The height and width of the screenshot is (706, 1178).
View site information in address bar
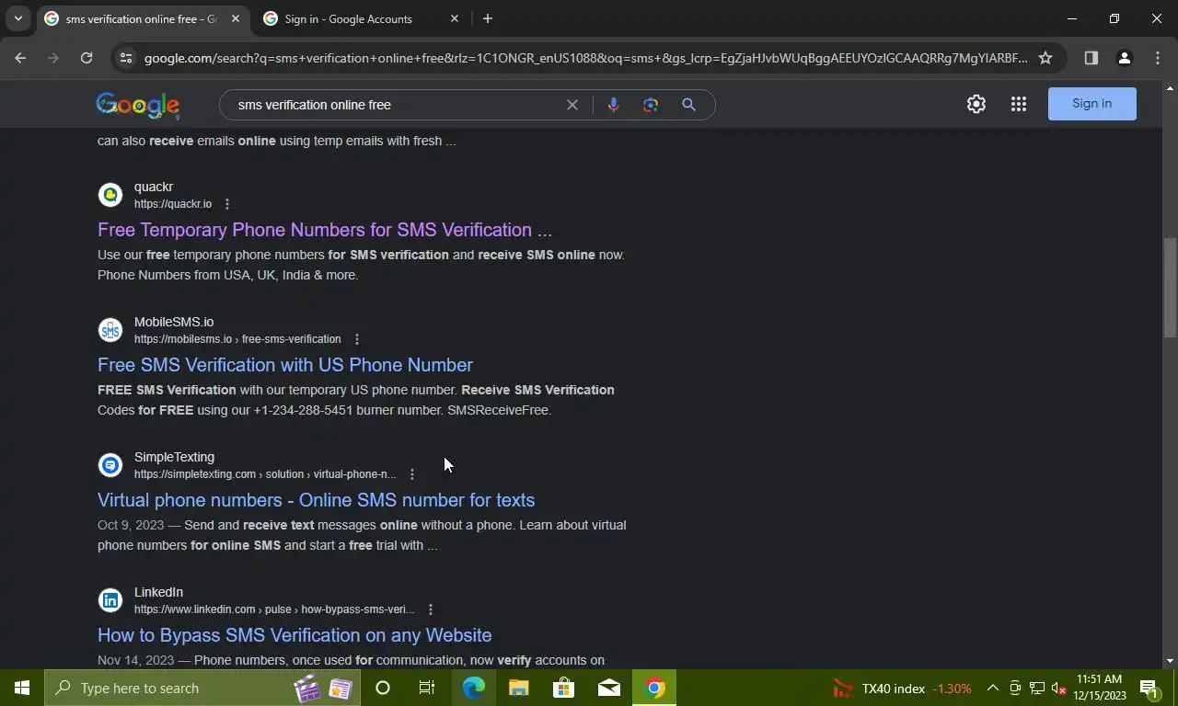tap(127, 58)
